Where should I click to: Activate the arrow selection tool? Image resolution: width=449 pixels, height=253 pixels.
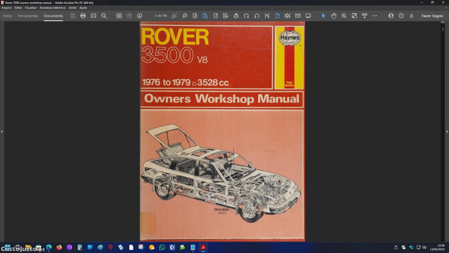324,16
